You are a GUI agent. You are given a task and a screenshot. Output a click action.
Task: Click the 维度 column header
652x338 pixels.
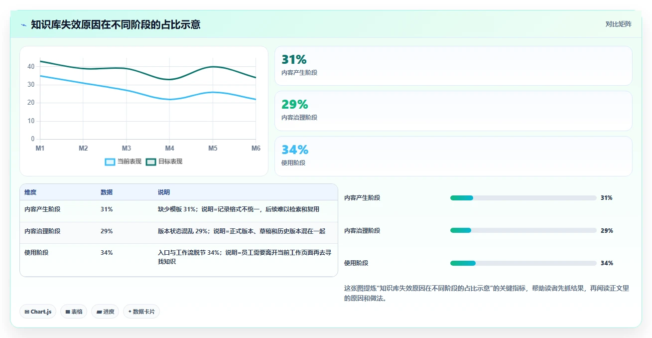point(30,192)
